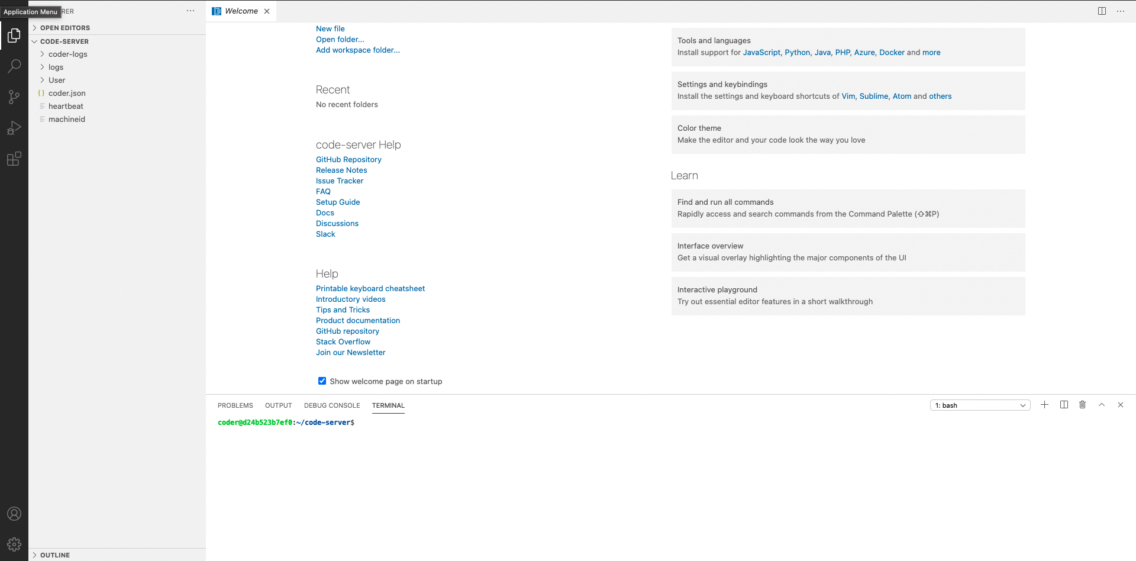Select the heartbeat file
This screenshot has height=561, width=1136.
click(117, 106)
